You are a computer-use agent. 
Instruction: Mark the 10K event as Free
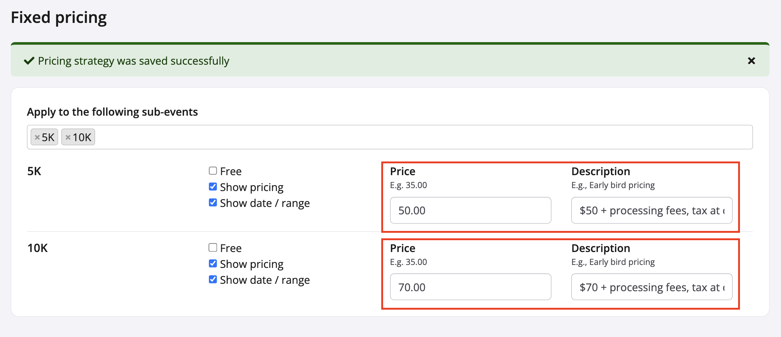[x=213, y=248]
